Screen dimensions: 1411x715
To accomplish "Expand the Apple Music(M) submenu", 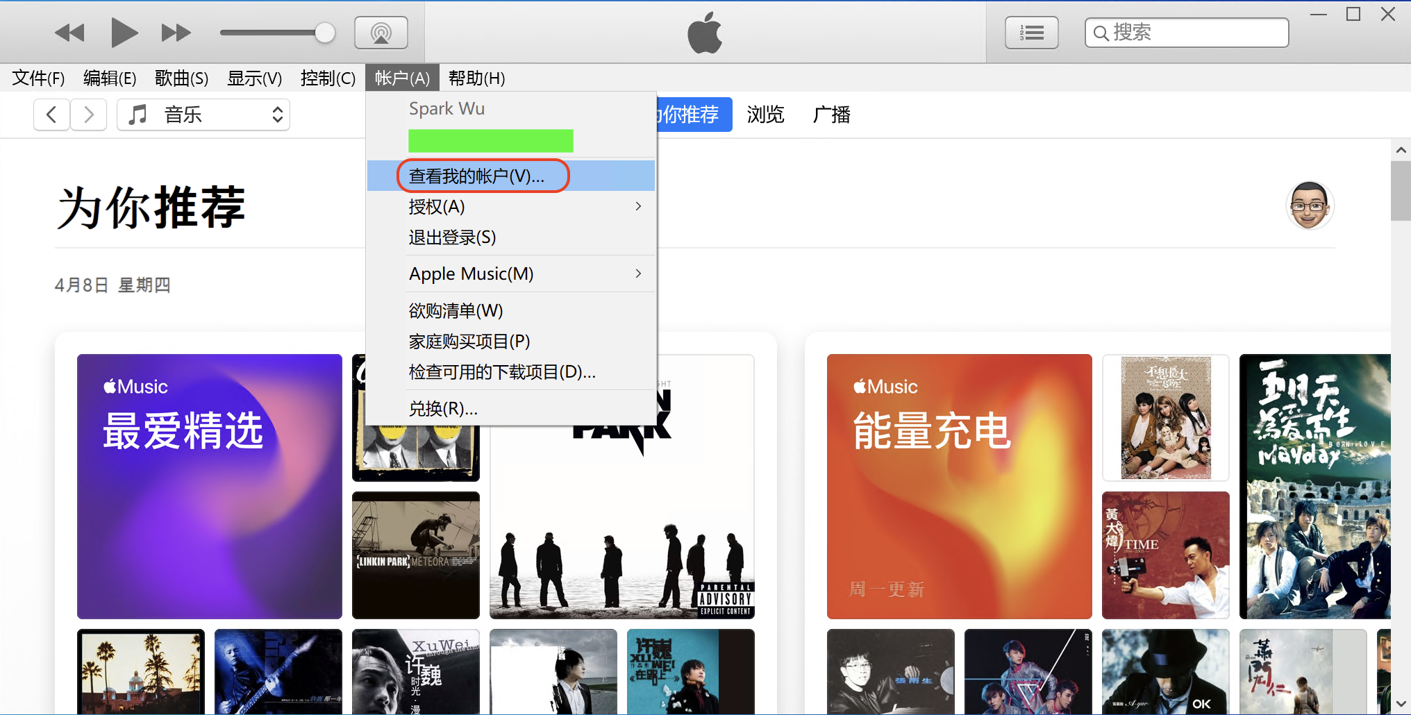I will pyautogui.click(x=511, y=274).
